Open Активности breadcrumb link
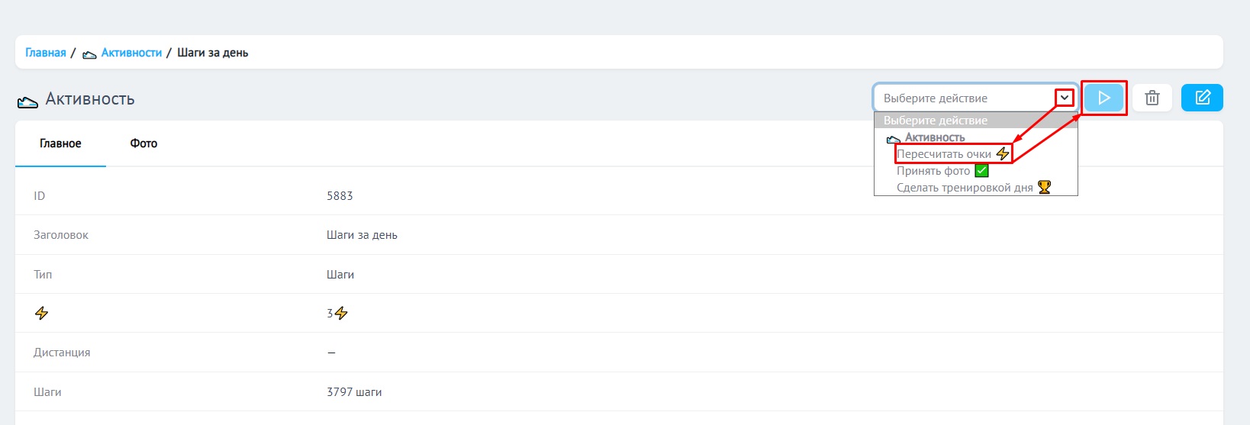This screenshot has width=1250, height=425. click(131, 53)
